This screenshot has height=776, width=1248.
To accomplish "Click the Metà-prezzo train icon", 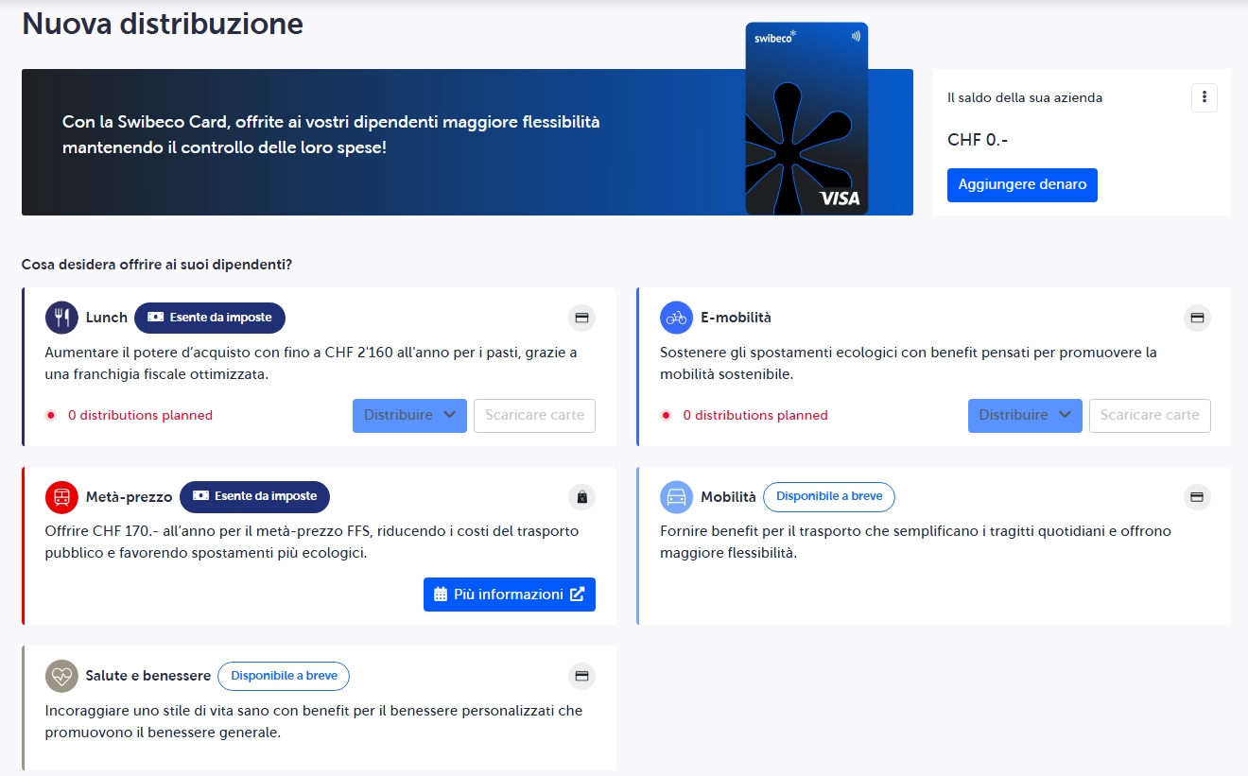I will click(x=61, y=496).
